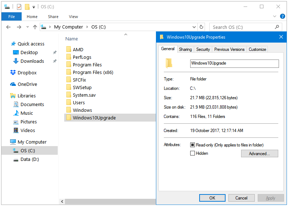Viewport: 288px width, 206px height.
Task: Switch to the General tab
Action: pyautogui.click(x=168, y=49)
